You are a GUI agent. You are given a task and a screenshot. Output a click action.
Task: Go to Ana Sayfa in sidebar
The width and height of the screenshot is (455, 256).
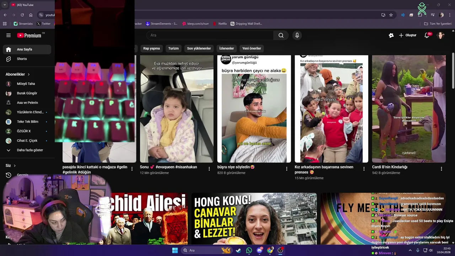point(27,49)
